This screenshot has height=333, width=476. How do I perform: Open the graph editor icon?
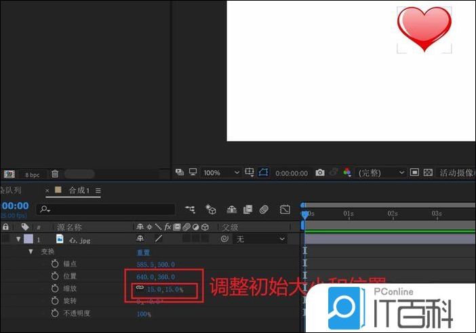point(285,210)
